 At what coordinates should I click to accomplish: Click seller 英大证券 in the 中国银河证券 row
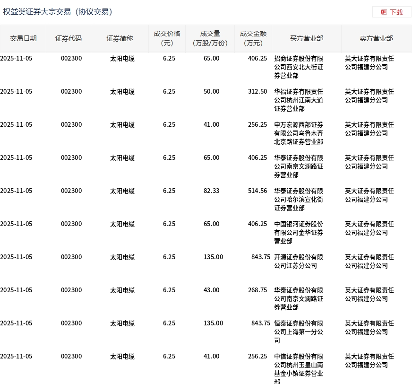point(369,228)
